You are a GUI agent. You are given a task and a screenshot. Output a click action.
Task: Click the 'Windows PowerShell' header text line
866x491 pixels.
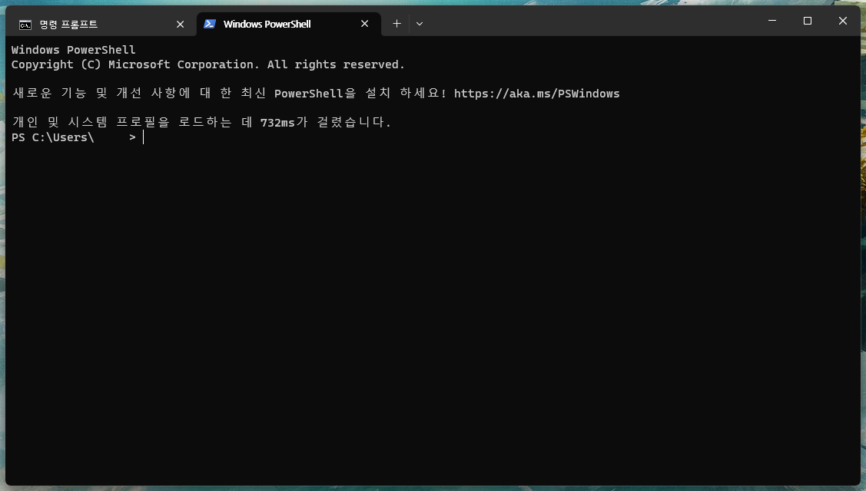74,50
